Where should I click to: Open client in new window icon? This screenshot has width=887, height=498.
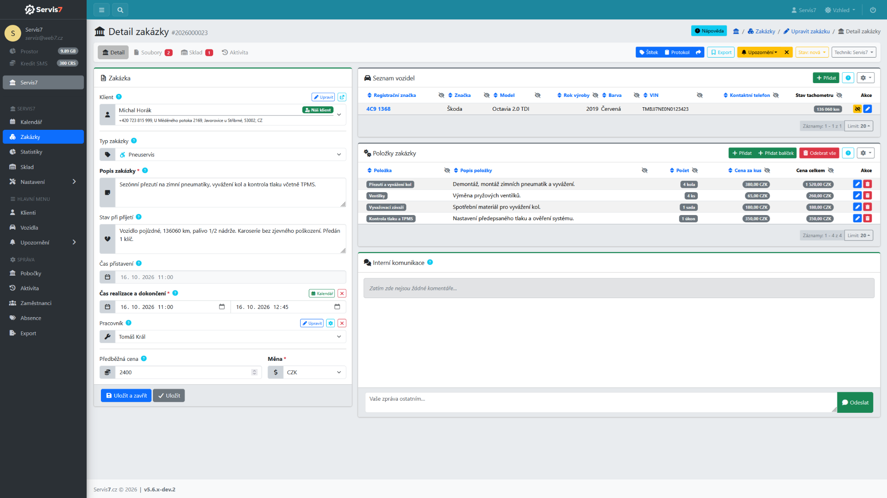pyautogui.click(x=342, y=97)
